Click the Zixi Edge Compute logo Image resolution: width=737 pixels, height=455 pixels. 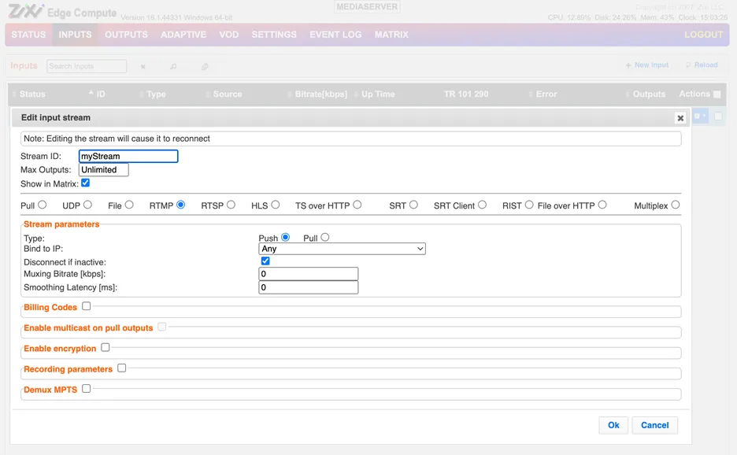coord(62,12)
